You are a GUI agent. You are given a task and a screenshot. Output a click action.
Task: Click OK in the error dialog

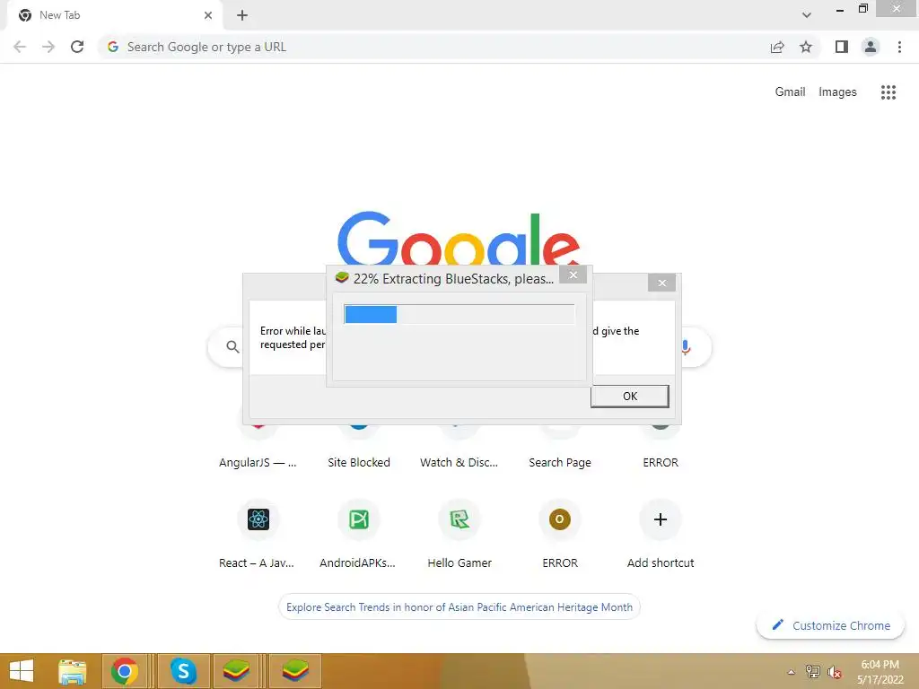(629, 396)
